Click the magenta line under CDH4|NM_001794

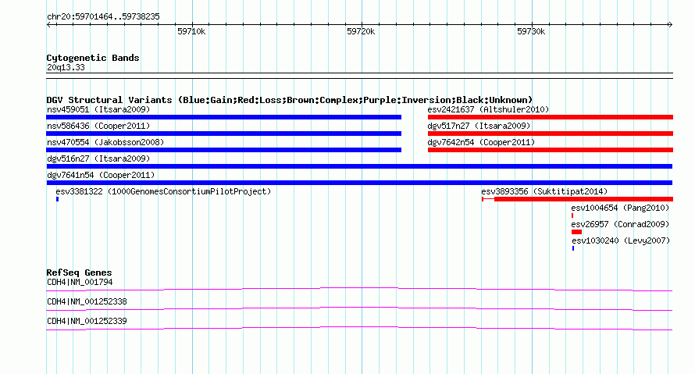tap(359, 290)
